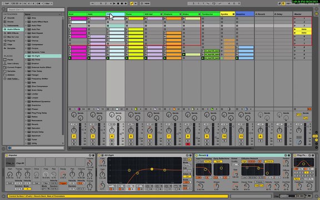320x200 pixels.
Task: Open Packs under Places in browser
Action: pos(10,60)
